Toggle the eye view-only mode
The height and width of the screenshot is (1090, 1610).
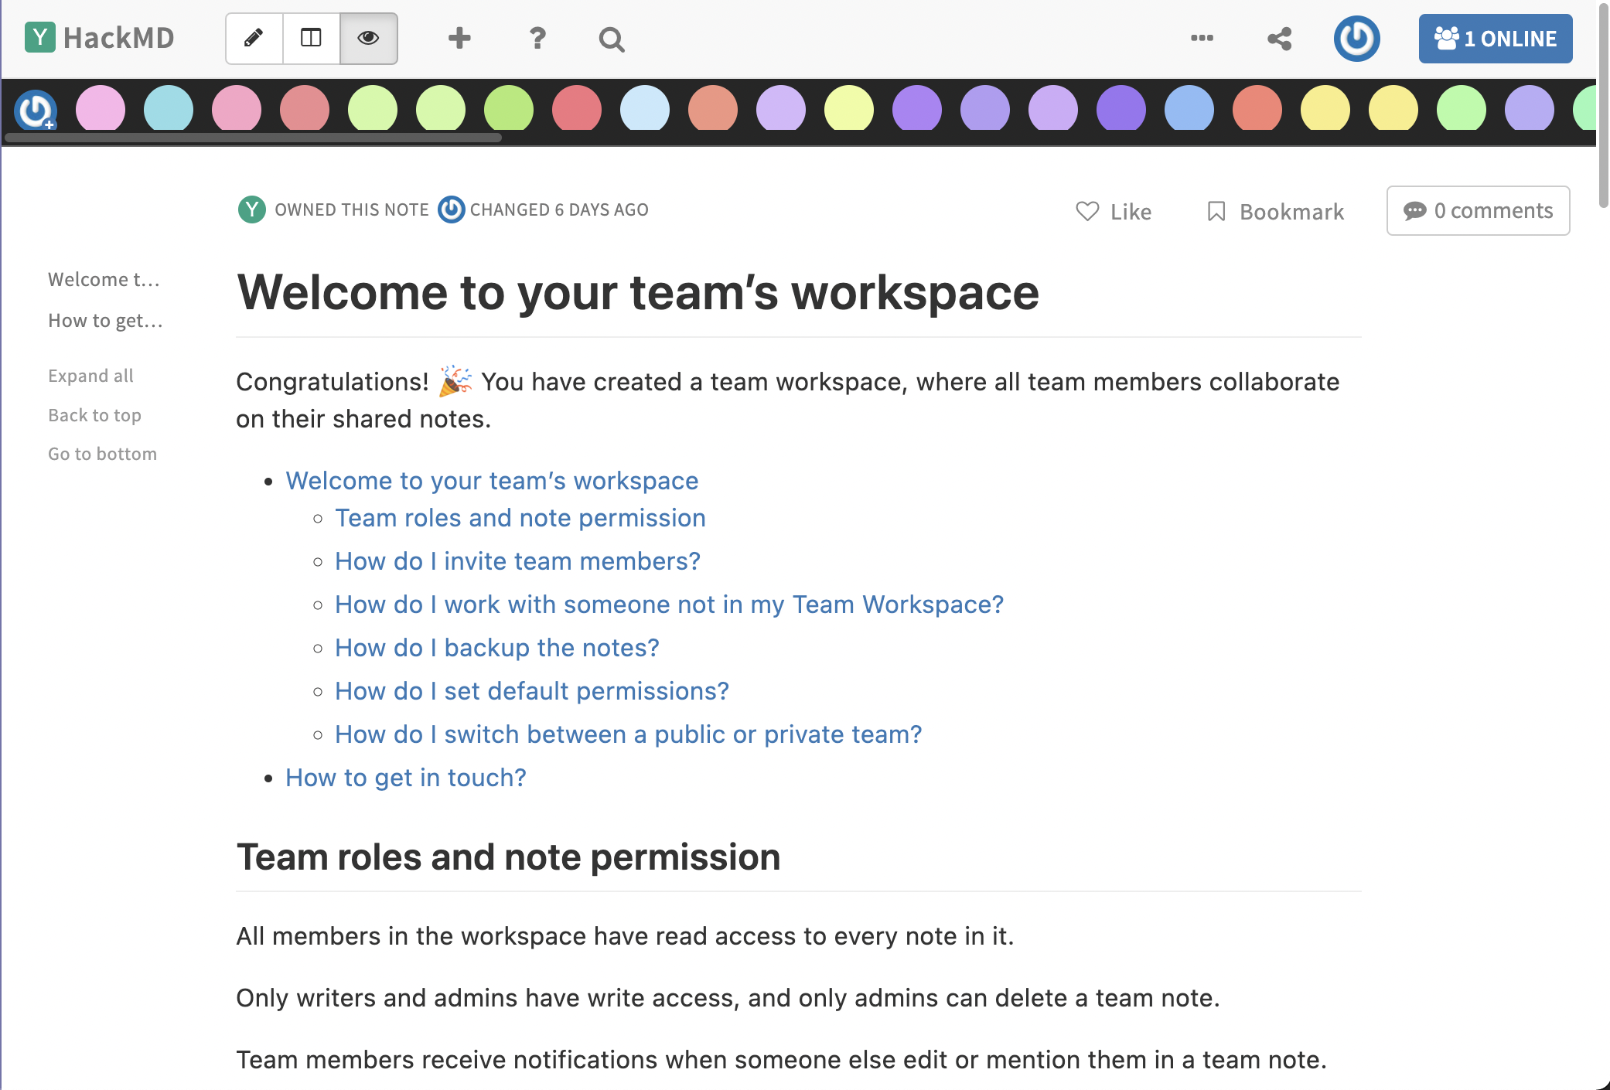(x=368, y=38)
